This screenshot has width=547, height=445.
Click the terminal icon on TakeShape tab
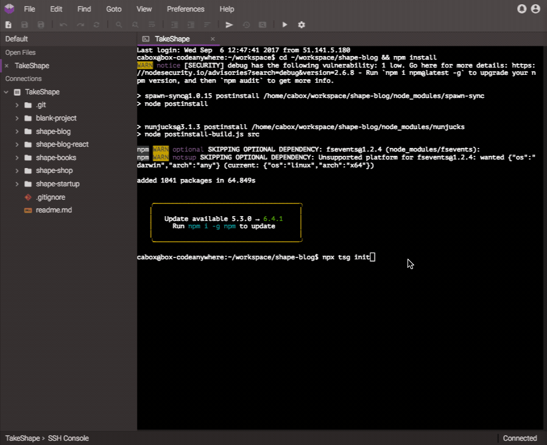coord(146,39)
